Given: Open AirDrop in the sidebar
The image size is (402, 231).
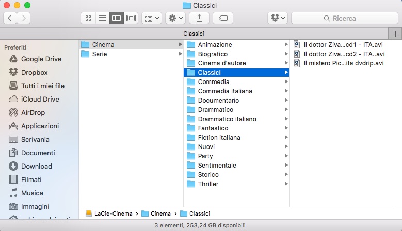Looking at the screenshot, I should [x=33, y=112].
